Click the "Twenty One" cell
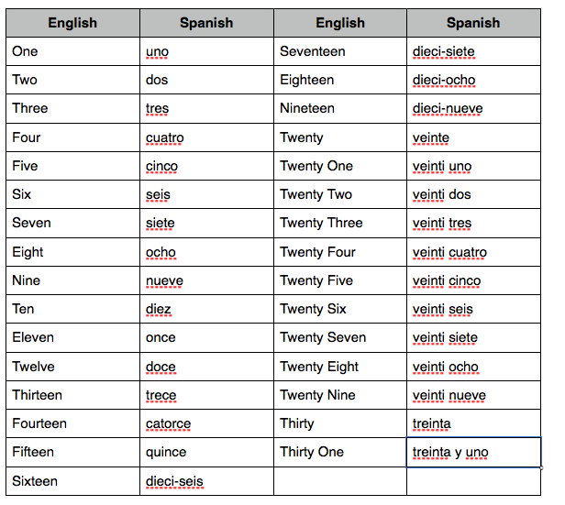 316,166
